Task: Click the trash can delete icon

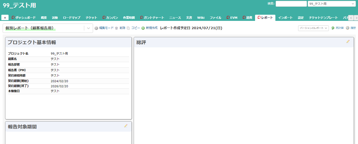Action: click(117, 28)
